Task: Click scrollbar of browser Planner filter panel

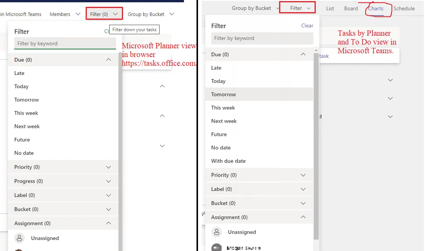Action: [120, 152]
